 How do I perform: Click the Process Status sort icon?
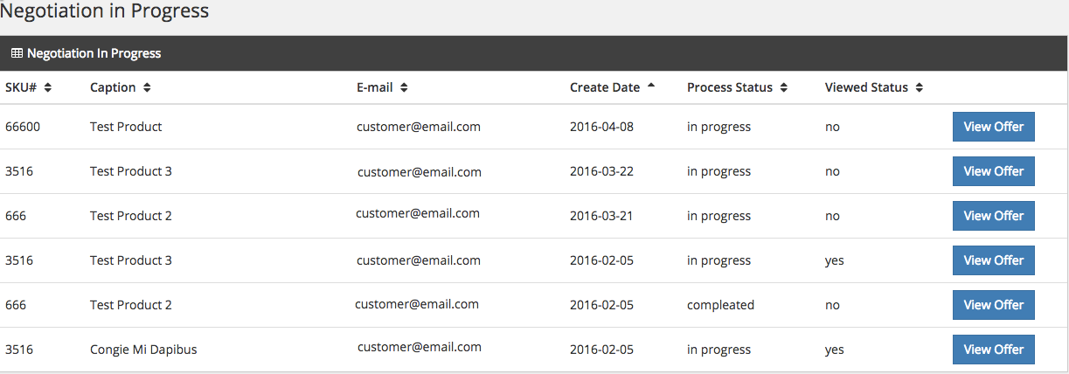click(x=784, y=87)
